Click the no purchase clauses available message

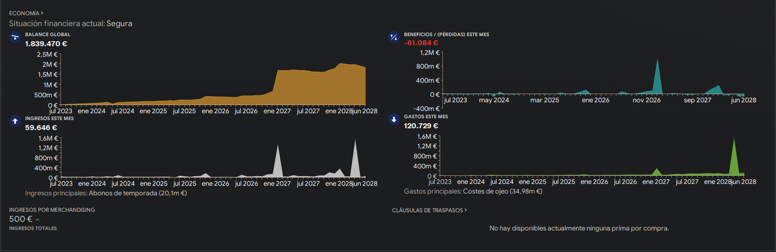tap(579, 228)
